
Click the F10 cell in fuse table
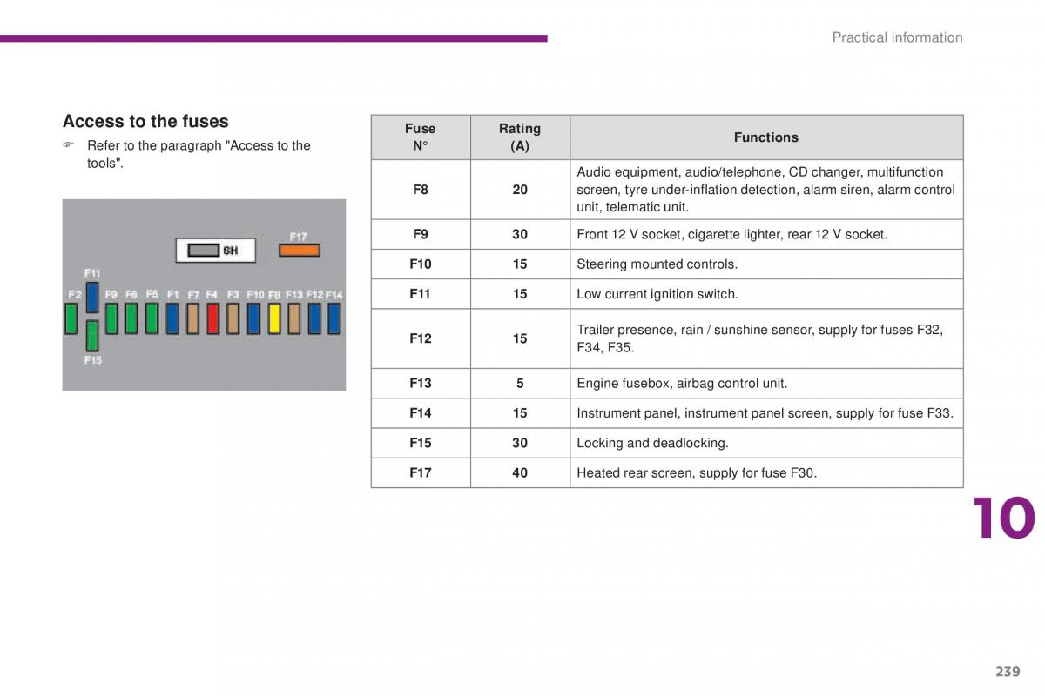pos(421,264)
